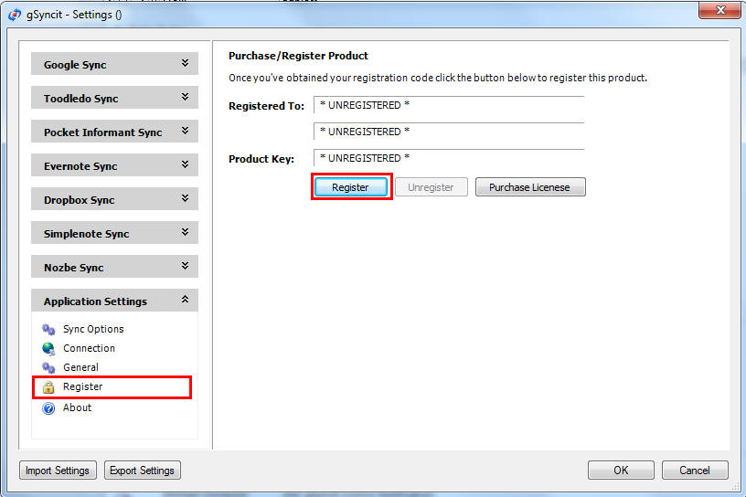Click the About question mark icon
This screenshot has height=497, width=746.
[48, 408]
